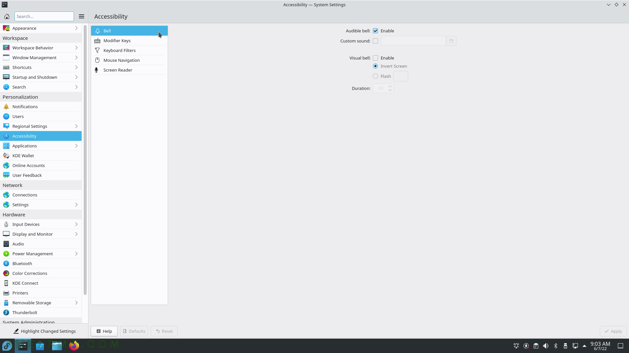Switch to Modifier Keys section
This screenshot has width=629, height=353.
click(129, 41)
